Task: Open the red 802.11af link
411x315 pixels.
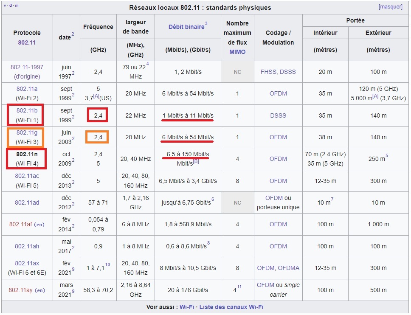Action: point(21,224)
